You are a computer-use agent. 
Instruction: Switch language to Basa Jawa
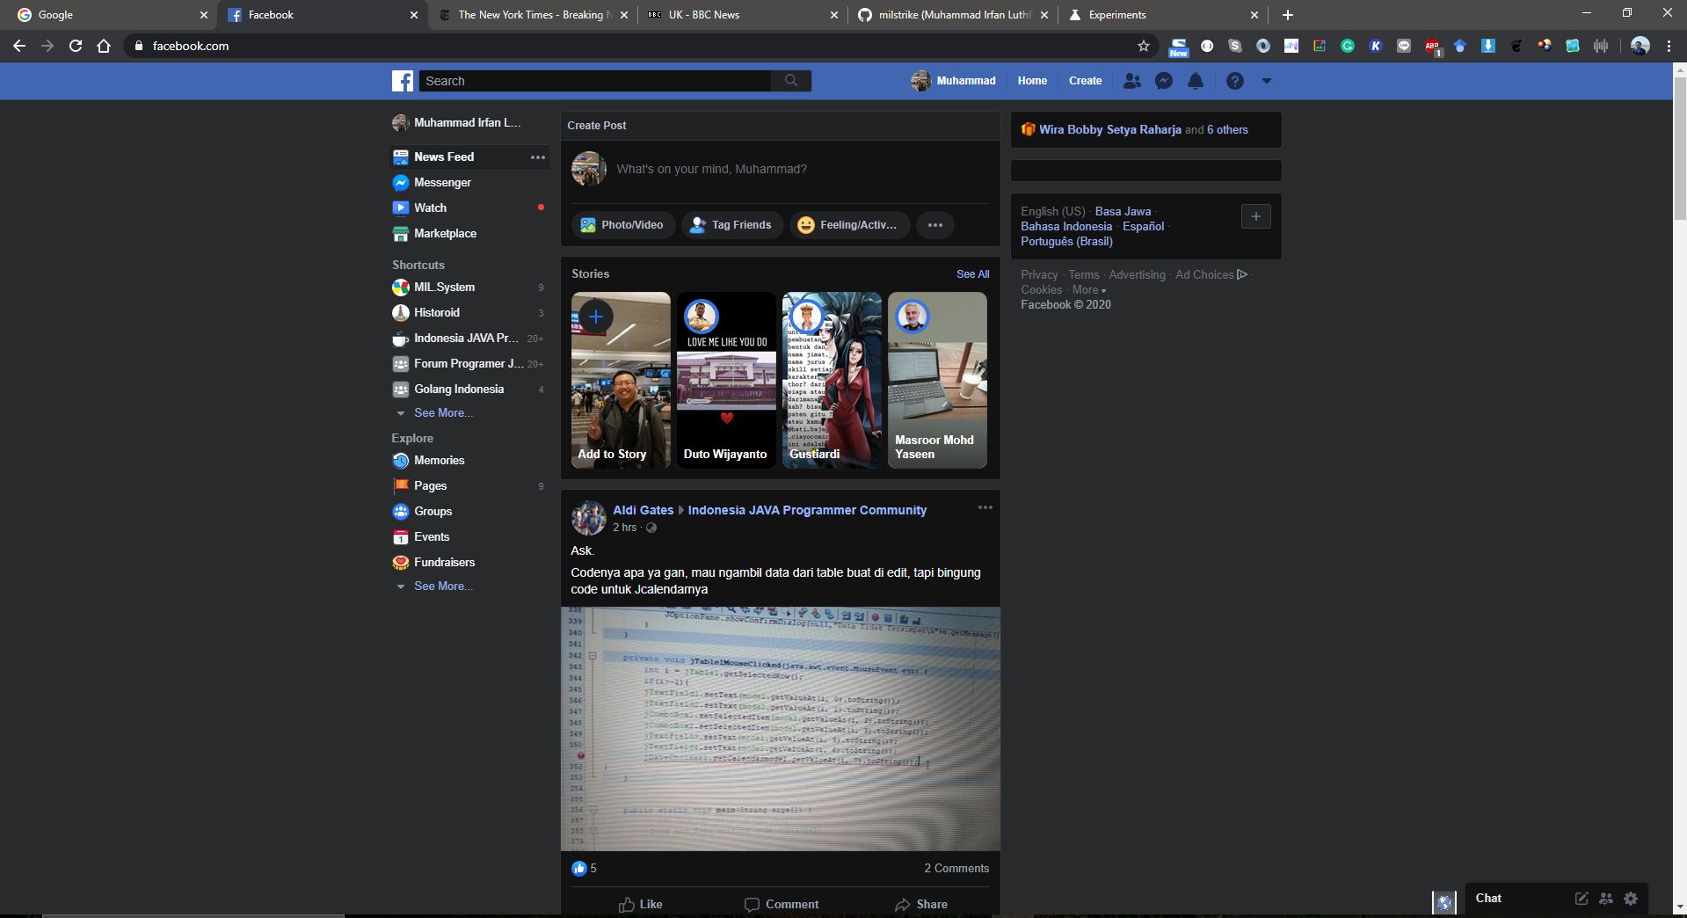pos(1123,211)
